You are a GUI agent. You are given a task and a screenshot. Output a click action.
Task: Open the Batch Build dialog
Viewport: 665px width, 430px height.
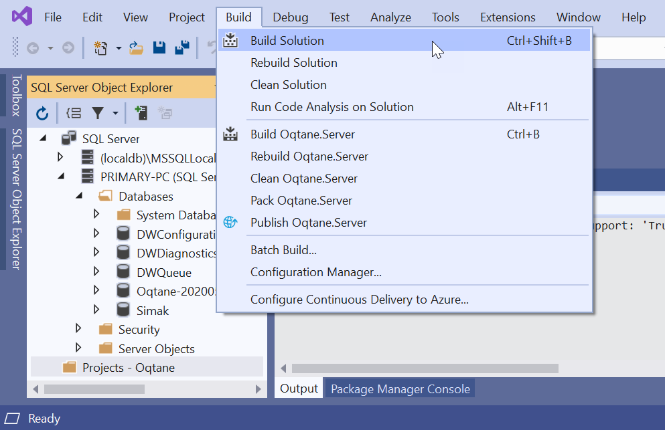tap(404, 250)
